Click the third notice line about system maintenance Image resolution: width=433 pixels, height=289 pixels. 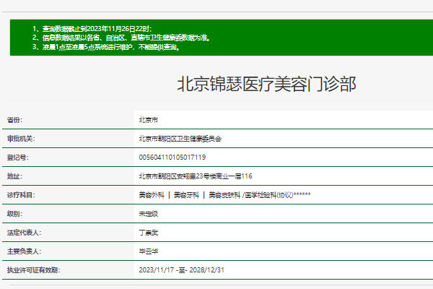coord(110,47)
